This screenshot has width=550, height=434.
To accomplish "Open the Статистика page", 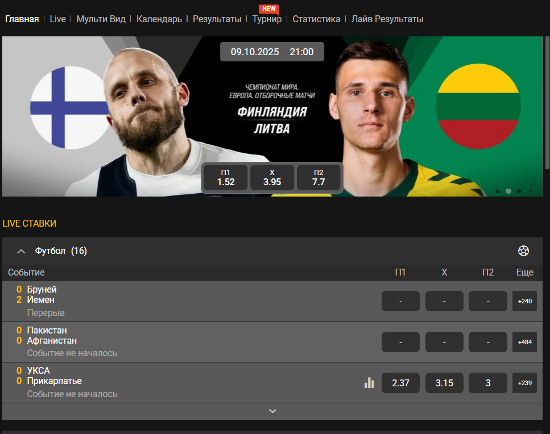I will 316,19.
